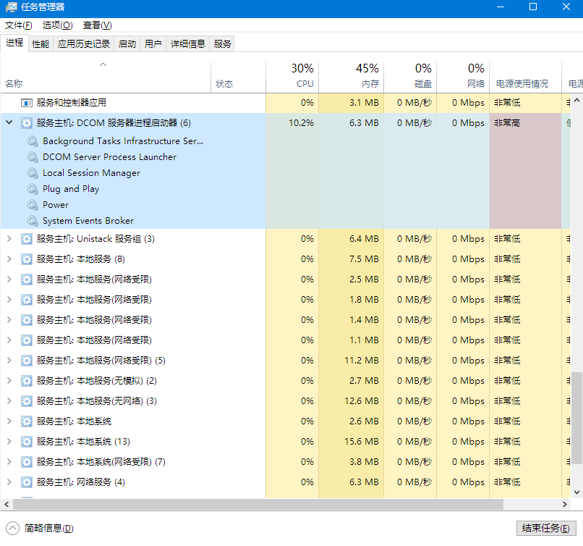
Task: Expand the 本地服务(无模拟) (2) row
Action: pyautogui.click(x=9, y=381)
